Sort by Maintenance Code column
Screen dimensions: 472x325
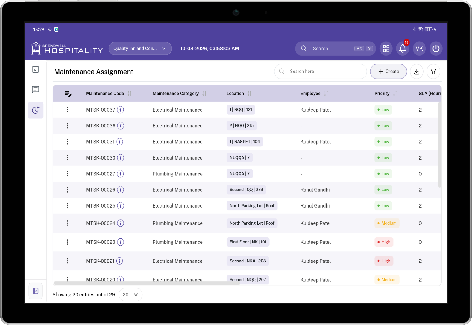point(130,94)
